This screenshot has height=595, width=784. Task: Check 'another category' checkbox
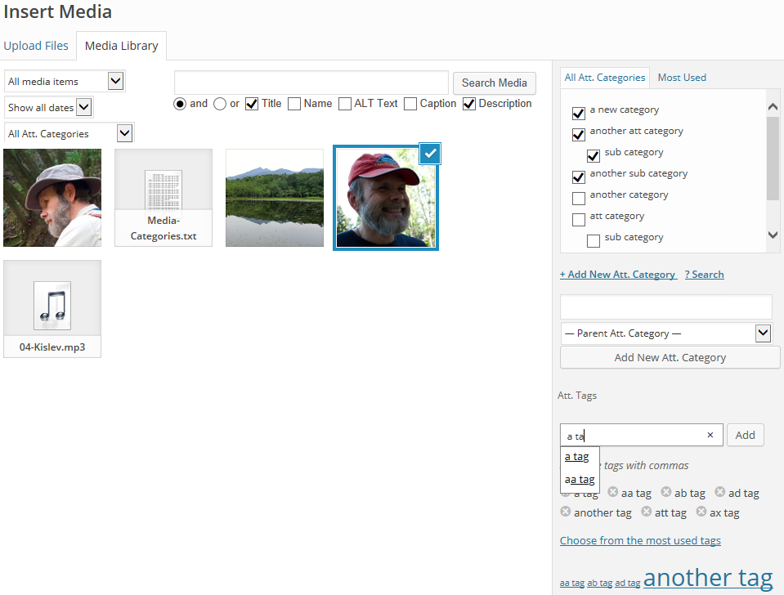click(x=579, y=198)
